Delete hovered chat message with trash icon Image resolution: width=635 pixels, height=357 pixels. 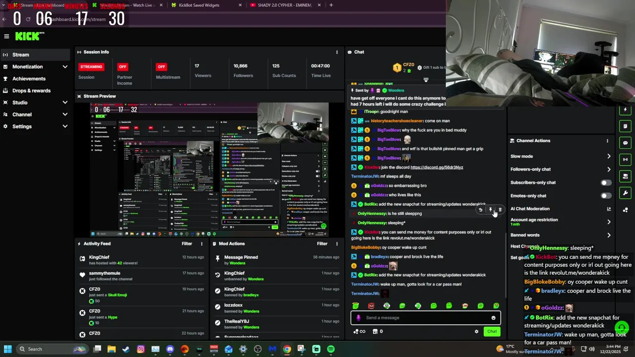pyautogui.click(x=500, y=210)
